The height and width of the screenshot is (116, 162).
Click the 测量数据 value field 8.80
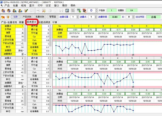point(115,17)
